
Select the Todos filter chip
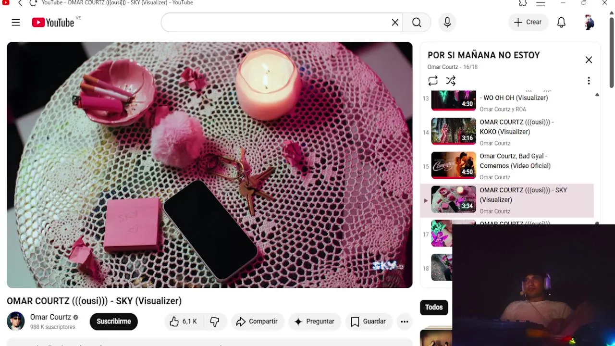434,308
